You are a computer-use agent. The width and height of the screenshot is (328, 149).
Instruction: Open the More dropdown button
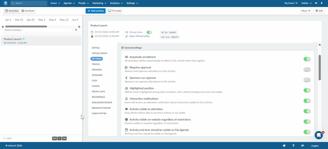point(306,11)
